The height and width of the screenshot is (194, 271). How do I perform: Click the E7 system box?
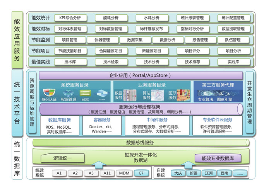(x=141, y=174)
